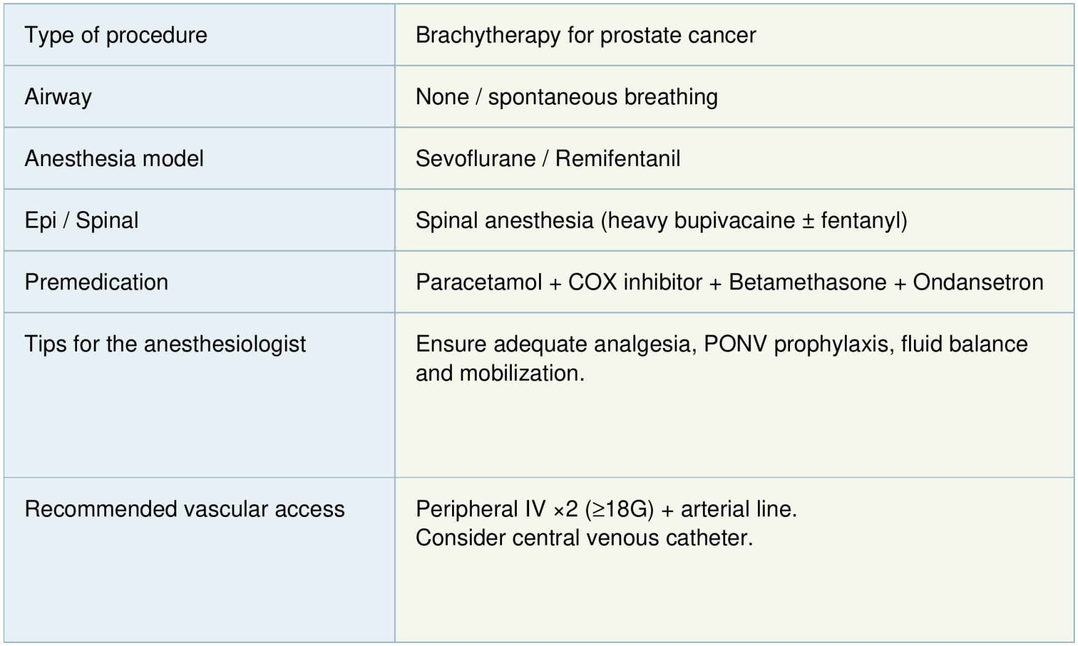Click 'Consider central venous catheter.' line

(x=584, y=537)
